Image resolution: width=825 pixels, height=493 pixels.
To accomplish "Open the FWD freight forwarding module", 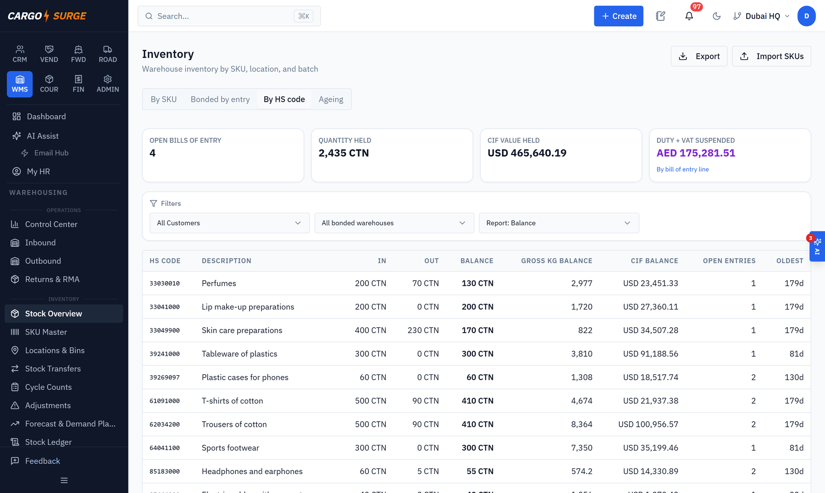I will [x=78, y=54].
